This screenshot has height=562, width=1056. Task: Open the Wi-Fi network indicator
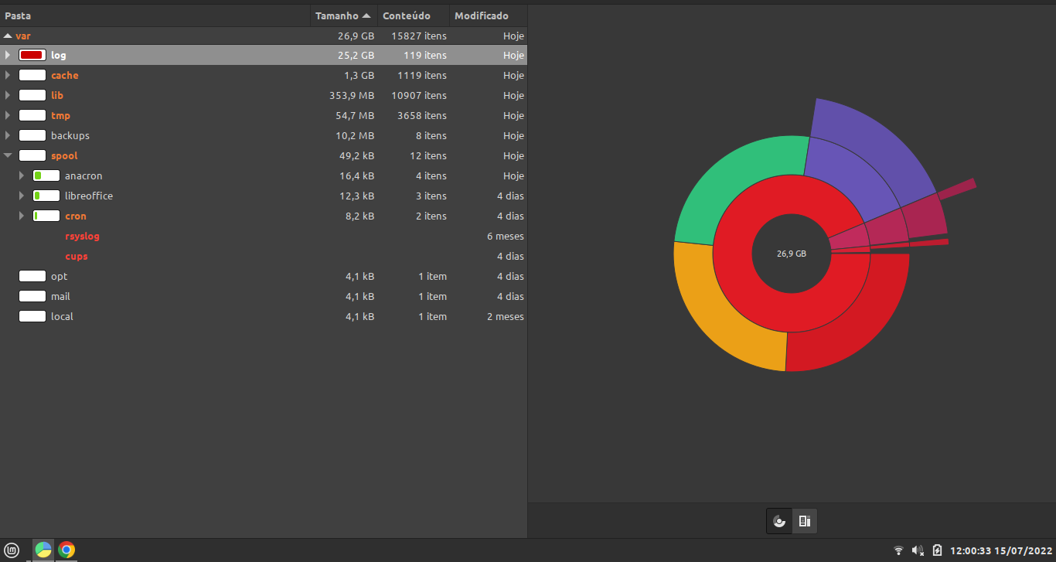pos(898,550)
